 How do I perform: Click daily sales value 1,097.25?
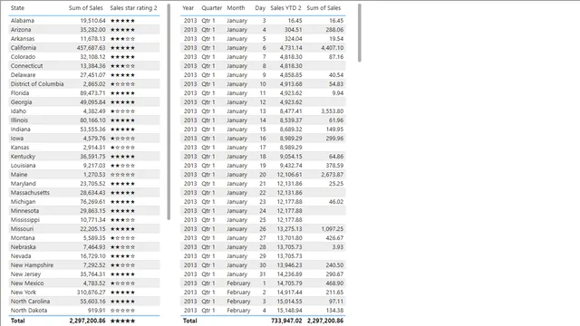coord(333,229)
